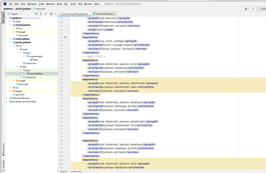
Task: Click line number 95 in gutter
Action: coord(62,137)
